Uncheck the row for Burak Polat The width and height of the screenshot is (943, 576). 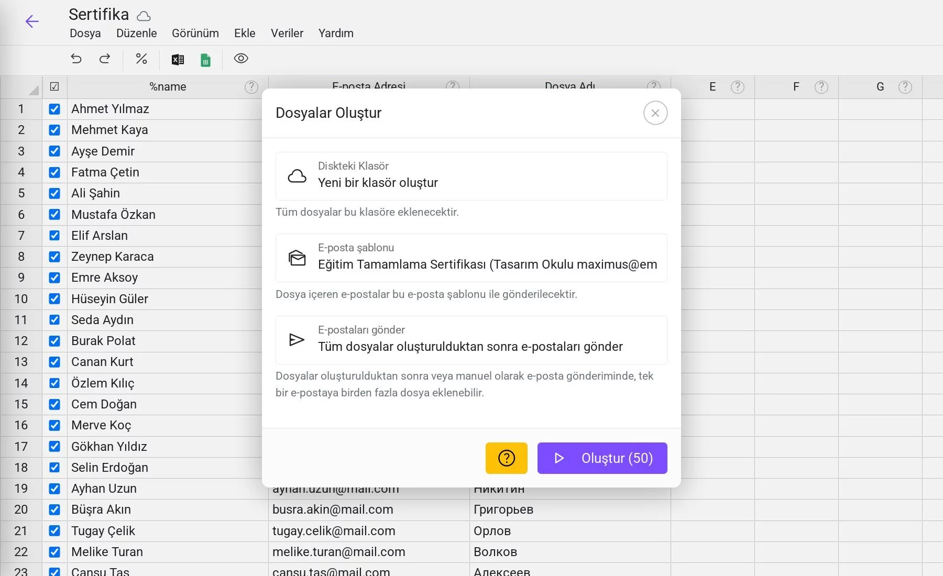(54, 341)
